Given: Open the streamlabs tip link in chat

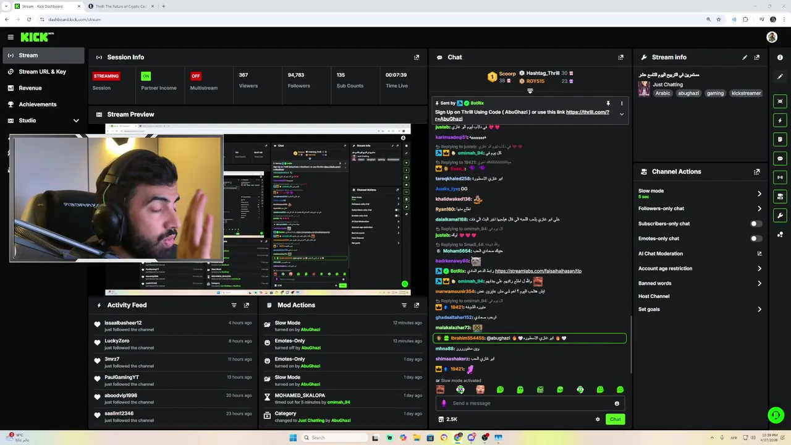Looking at the screenshot, I should 538,271.
